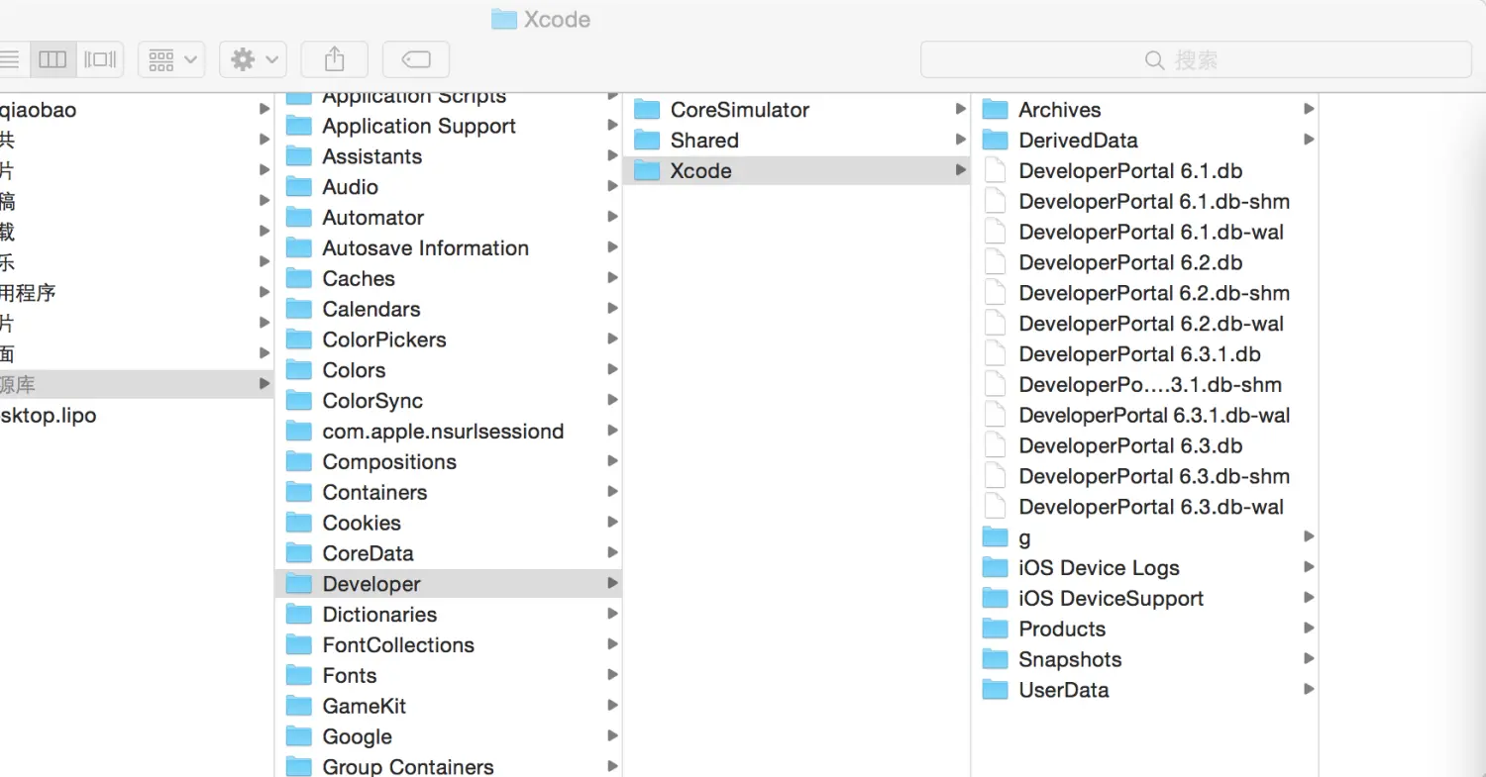
Task: Click the Share toolbar button
Action: 335,59
